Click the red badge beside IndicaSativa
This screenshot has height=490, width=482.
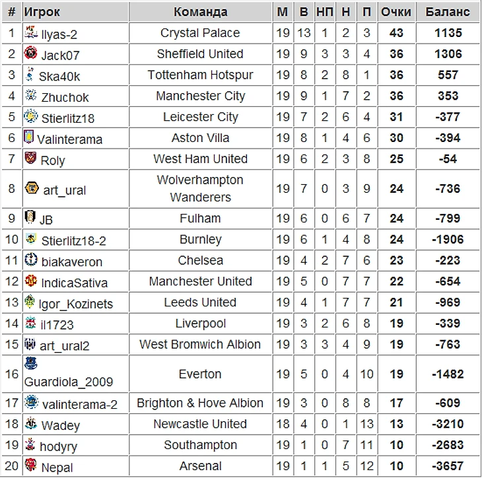pyautogui.click(x=30, y=281)
